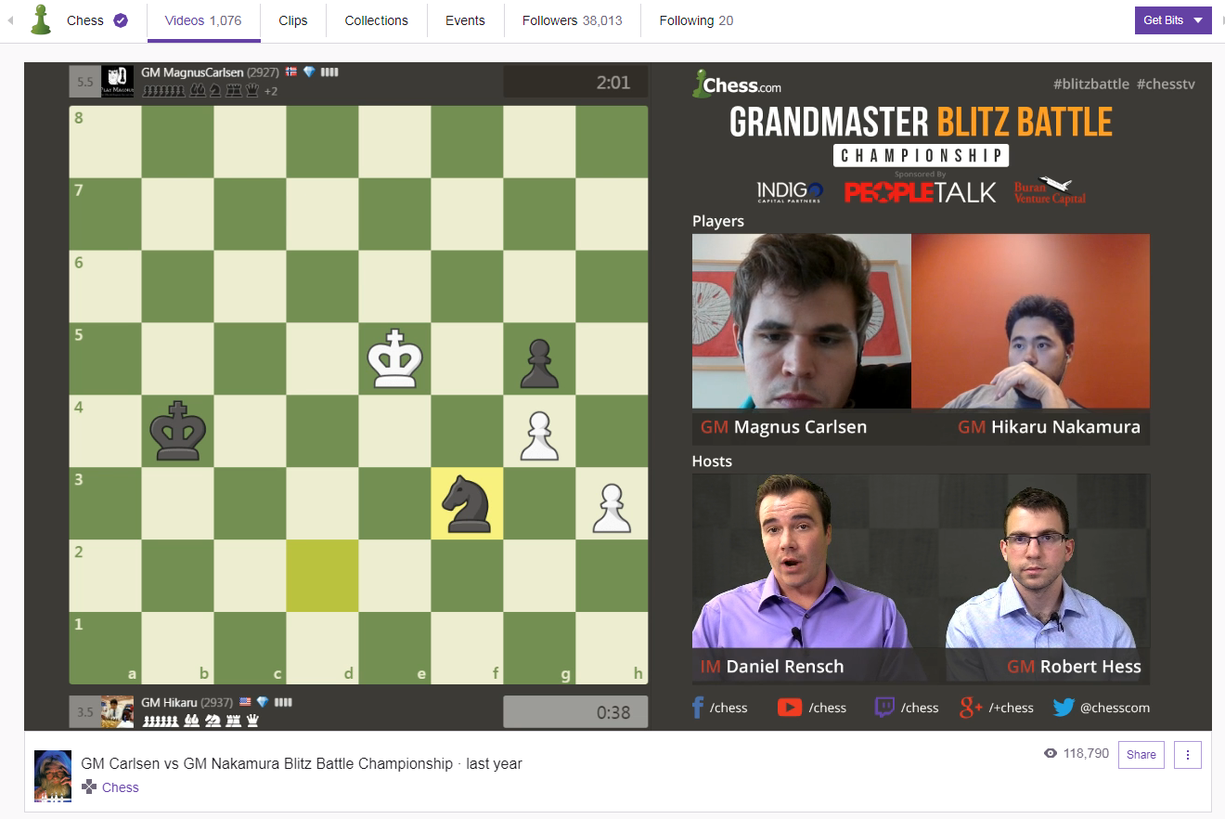Switch to the Clips tab
This screenshot has width=1225, height=819.
click(292, 20)
